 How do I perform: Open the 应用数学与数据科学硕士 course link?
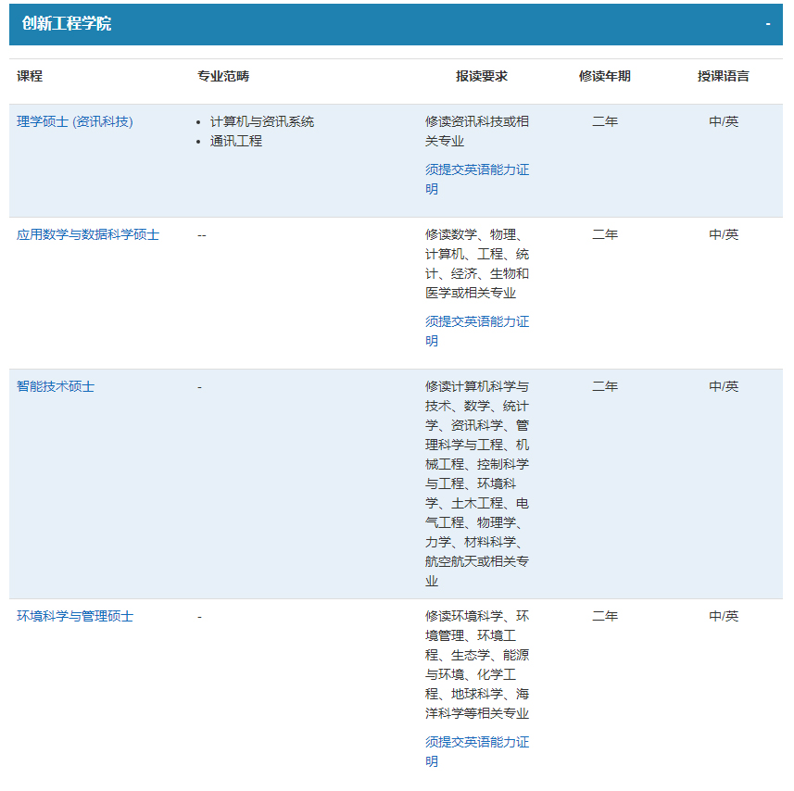88,234
